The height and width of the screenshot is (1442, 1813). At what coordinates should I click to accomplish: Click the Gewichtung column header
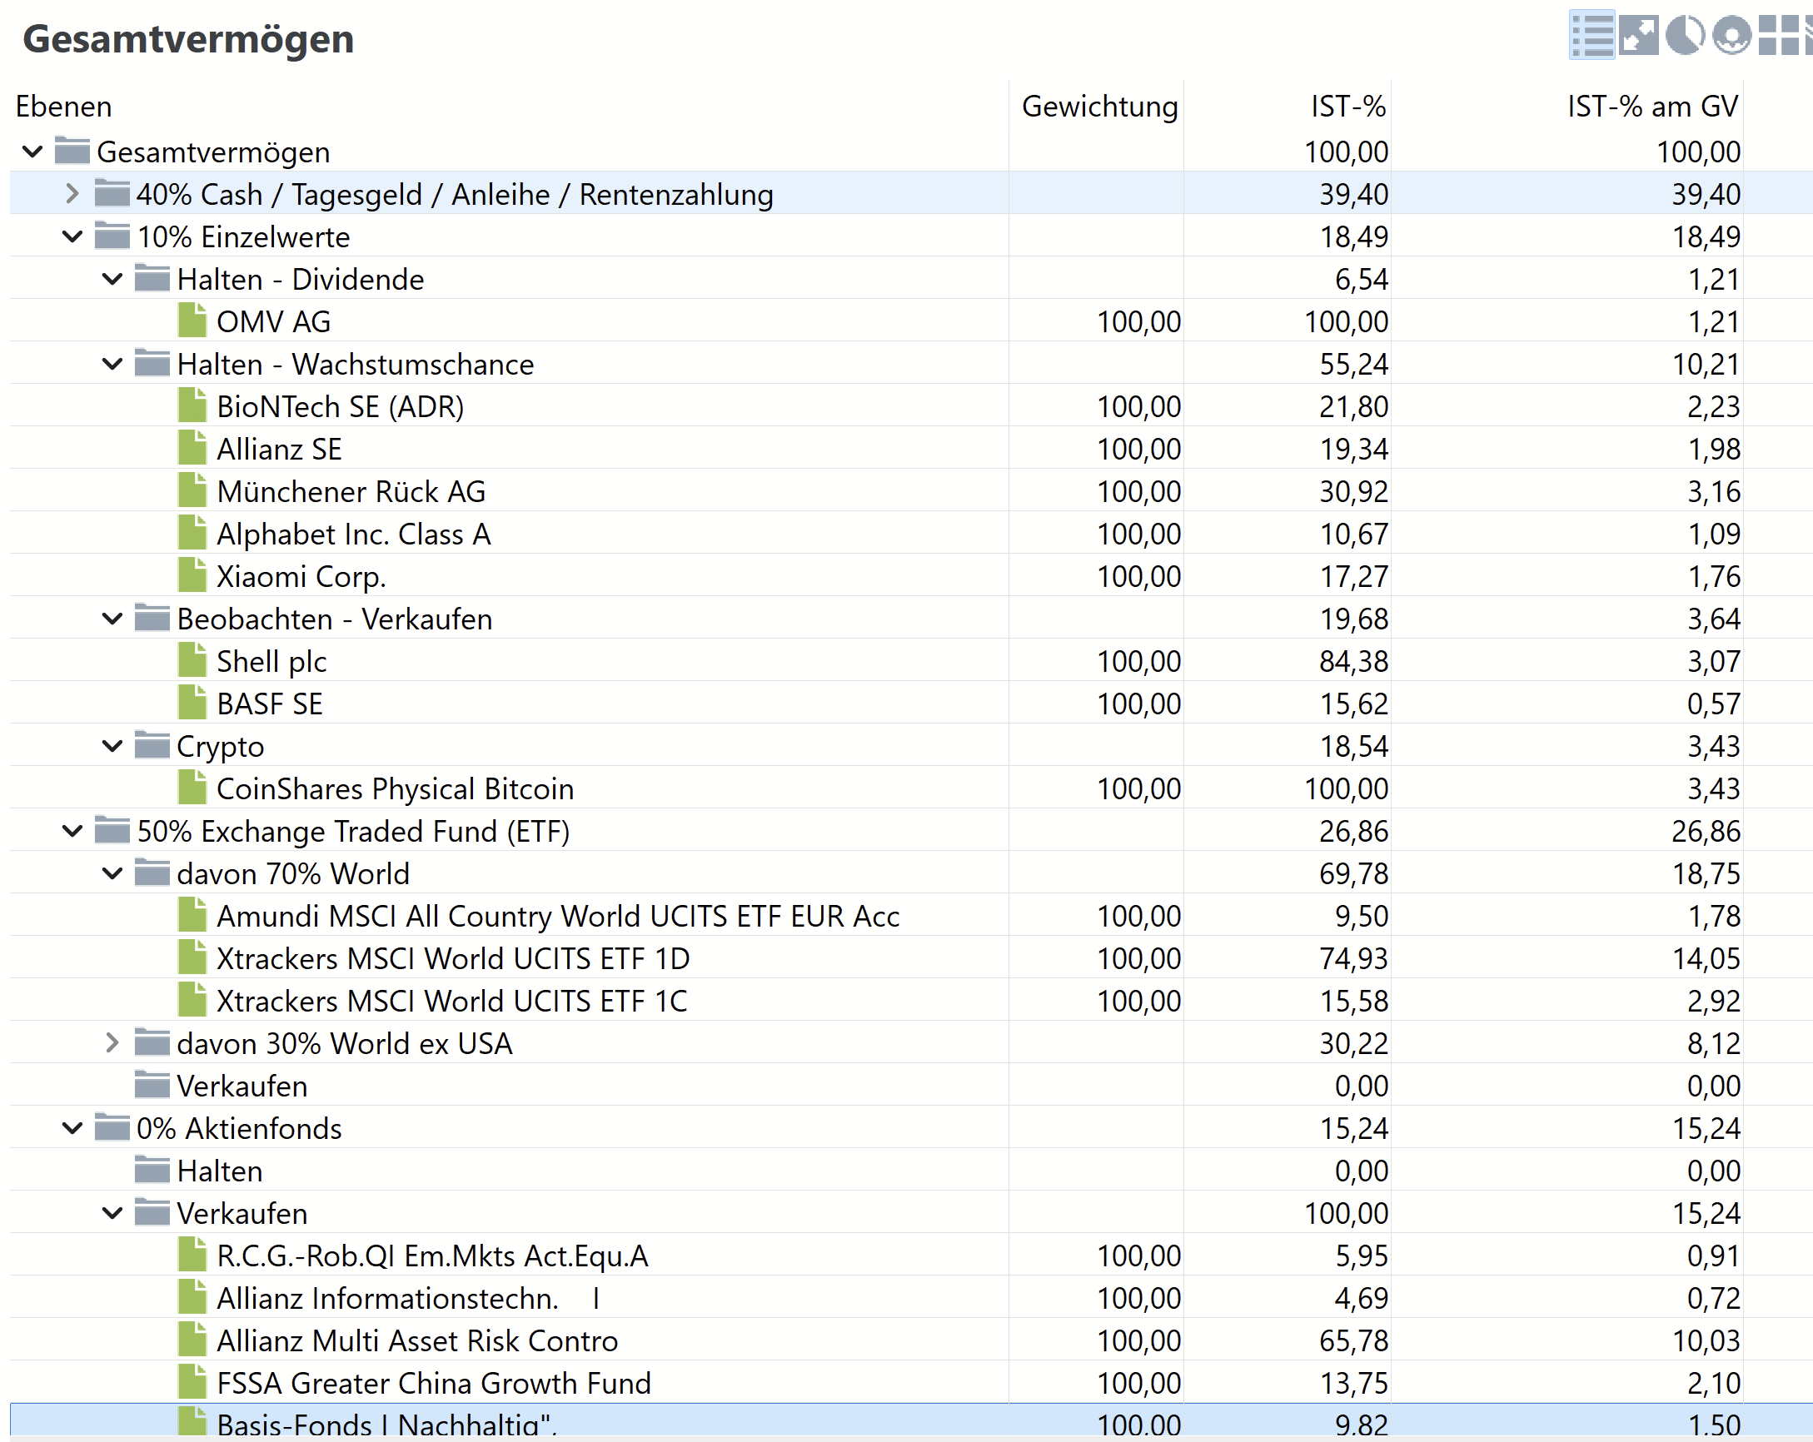pyautogui.click(x=1099, y=106)
